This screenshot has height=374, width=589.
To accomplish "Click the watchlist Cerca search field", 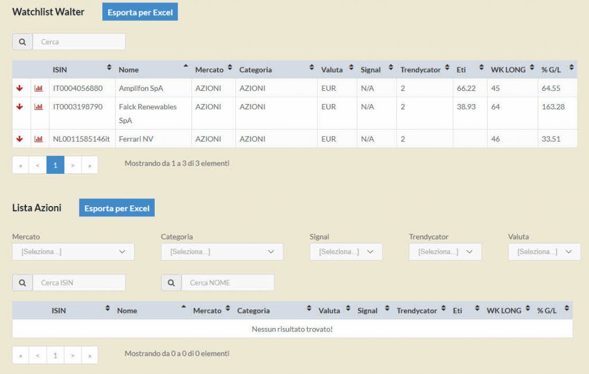I will click(x=79, y=42).
